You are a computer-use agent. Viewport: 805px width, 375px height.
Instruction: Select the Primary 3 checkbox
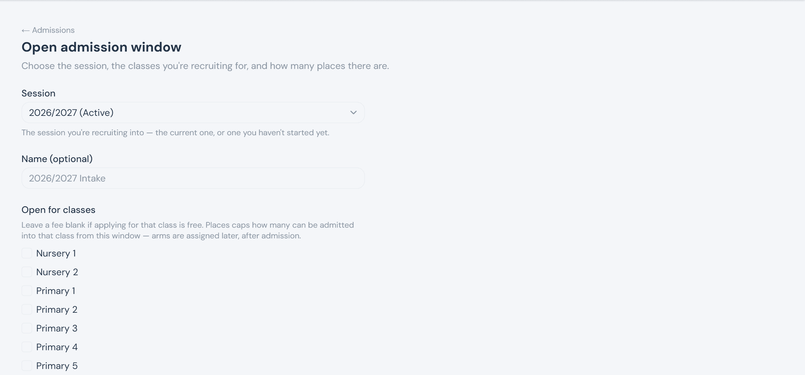click(27, 328)
